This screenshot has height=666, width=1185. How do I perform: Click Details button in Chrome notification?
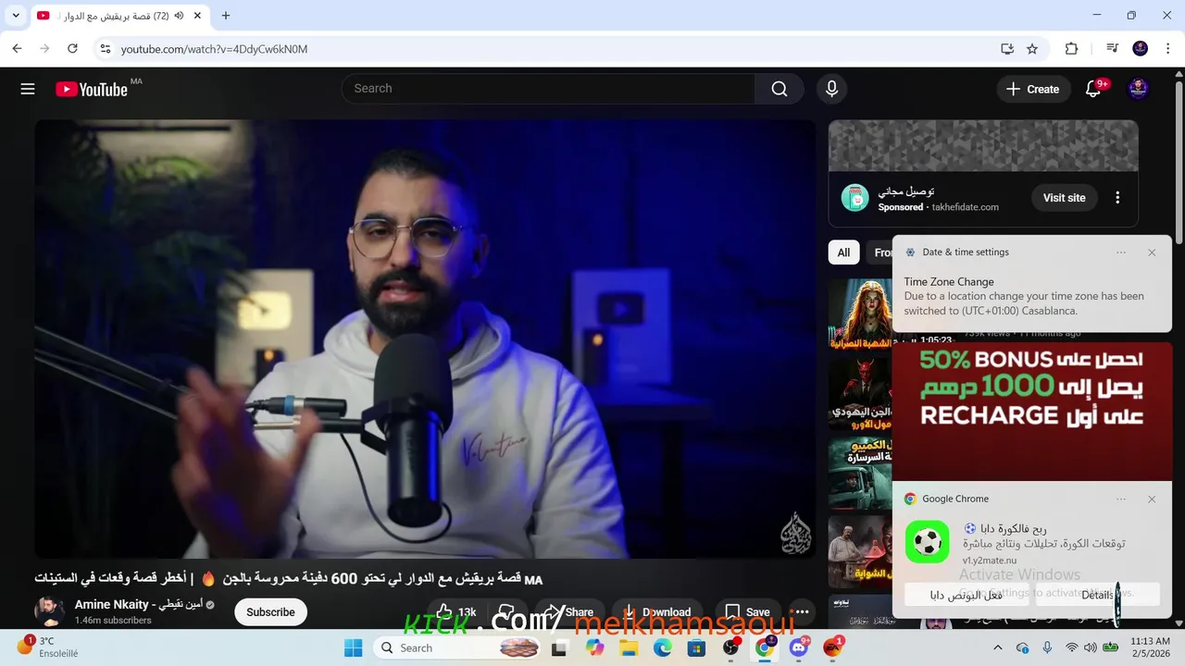(x=1097, y=595)
